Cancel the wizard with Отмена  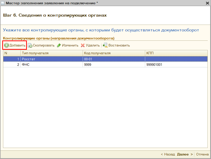[202, 154]
